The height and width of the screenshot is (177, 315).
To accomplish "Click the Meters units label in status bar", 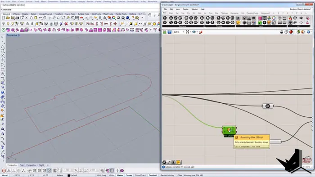I will pyautogui.click(x=60, y=175).
